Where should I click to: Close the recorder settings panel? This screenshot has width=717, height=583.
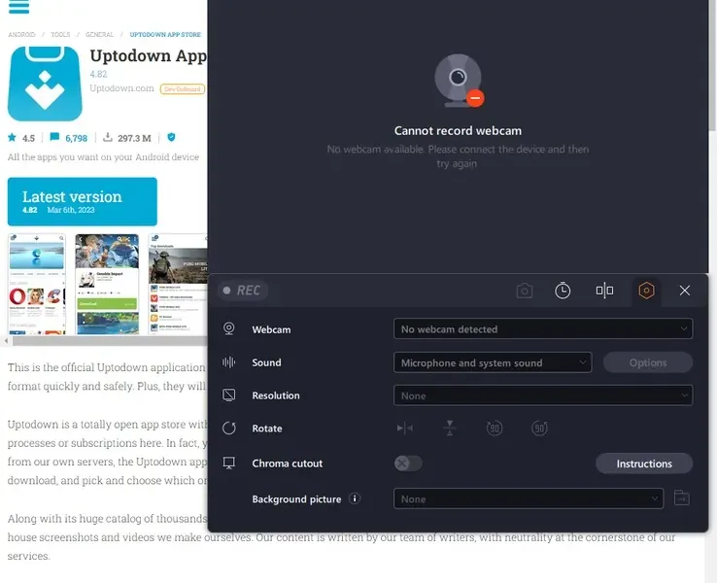(x=685, y=291)
